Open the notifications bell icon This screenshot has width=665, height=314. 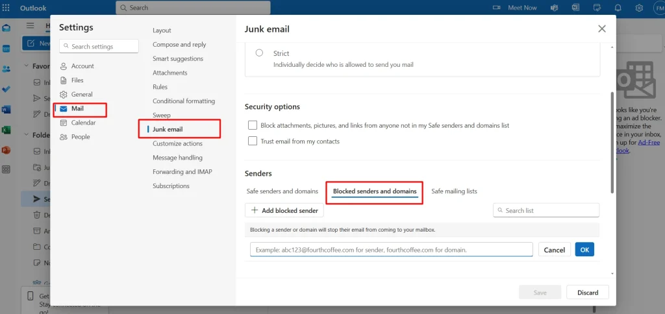tap(618, 8)
